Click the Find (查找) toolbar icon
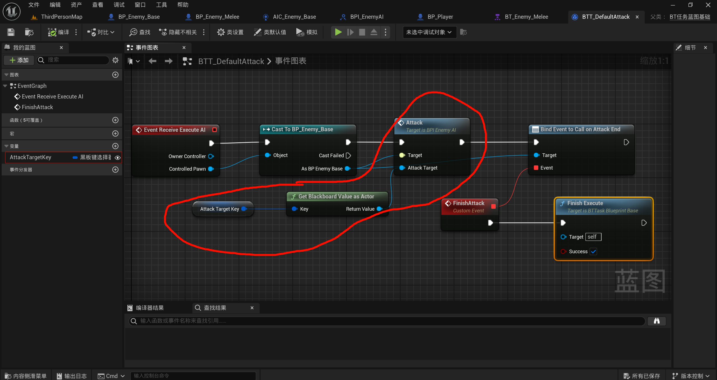The image size is (717, 380). 133,32
